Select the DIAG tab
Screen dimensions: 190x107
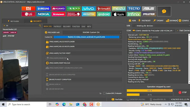pos(83,26)
